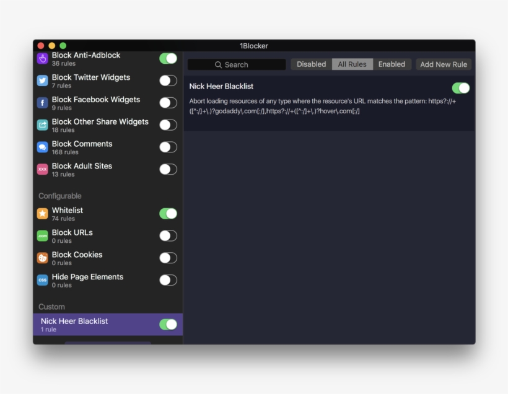The width and height of the screenshot is (508, 394).
Task: Select the Block Anti-Adblock list
Action: pos(108,59)
